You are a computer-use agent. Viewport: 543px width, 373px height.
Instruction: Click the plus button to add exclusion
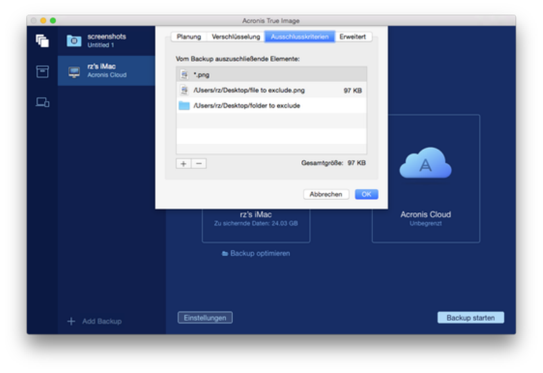(x=183, y=163)
